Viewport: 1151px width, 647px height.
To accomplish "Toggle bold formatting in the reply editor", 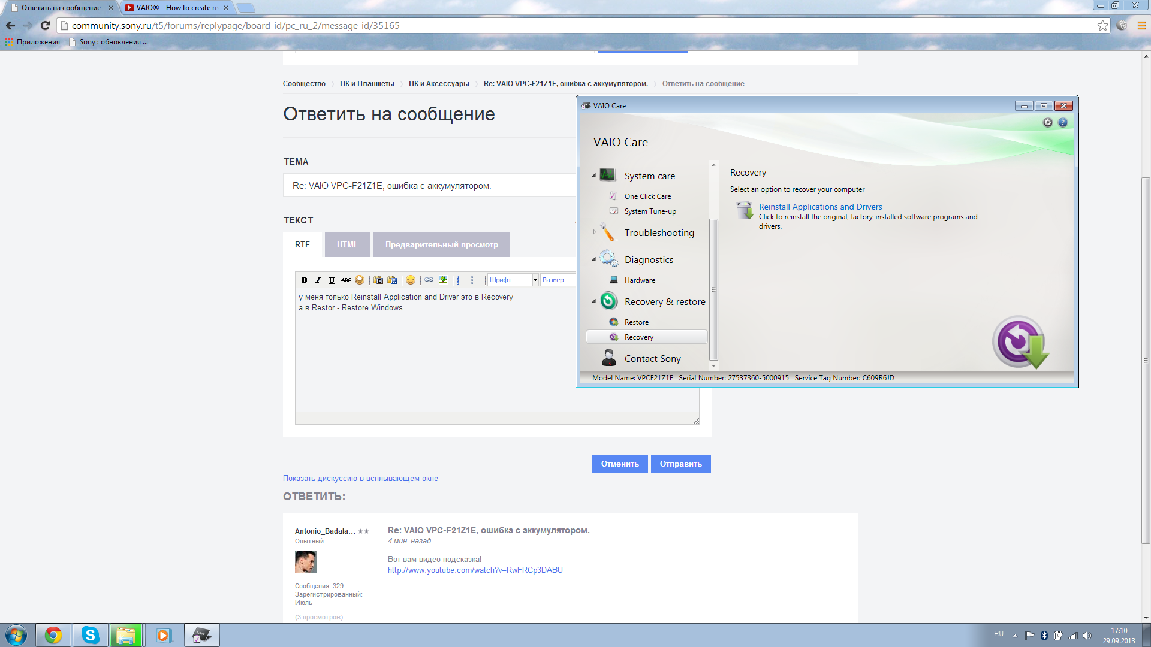I will 304,280.
